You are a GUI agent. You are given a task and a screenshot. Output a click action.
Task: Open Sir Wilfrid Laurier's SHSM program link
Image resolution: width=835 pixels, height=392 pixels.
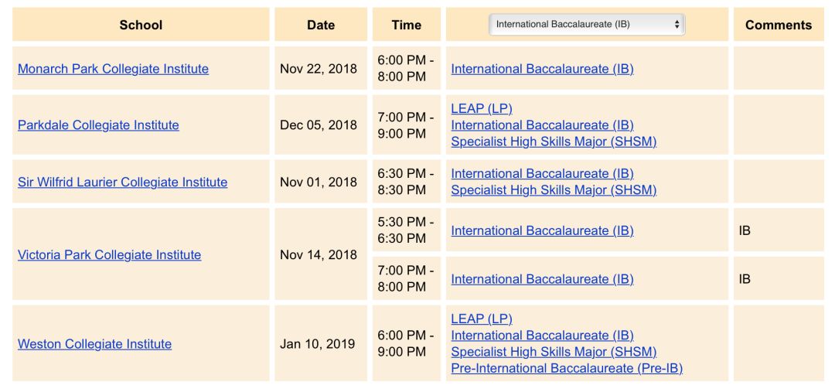(x=554, y=190)
